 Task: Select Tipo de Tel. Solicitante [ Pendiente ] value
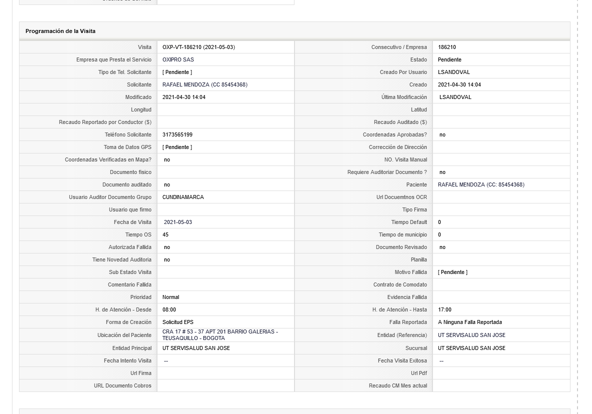pos(177,72)
